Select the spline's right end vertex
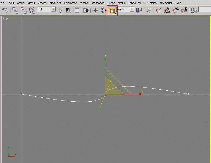211x163 pixels. point(188,94)
